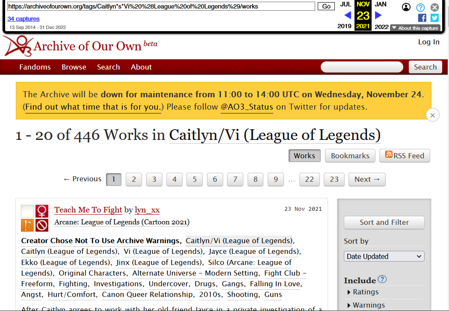Click the RSS Feed orange icon
The image size is (449, 311).
point(389,154)
